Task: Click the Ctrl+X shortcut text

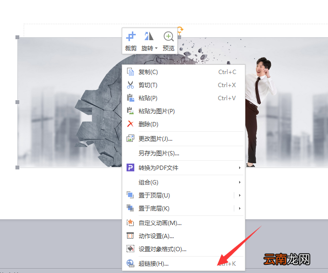Action: [227, 85]
